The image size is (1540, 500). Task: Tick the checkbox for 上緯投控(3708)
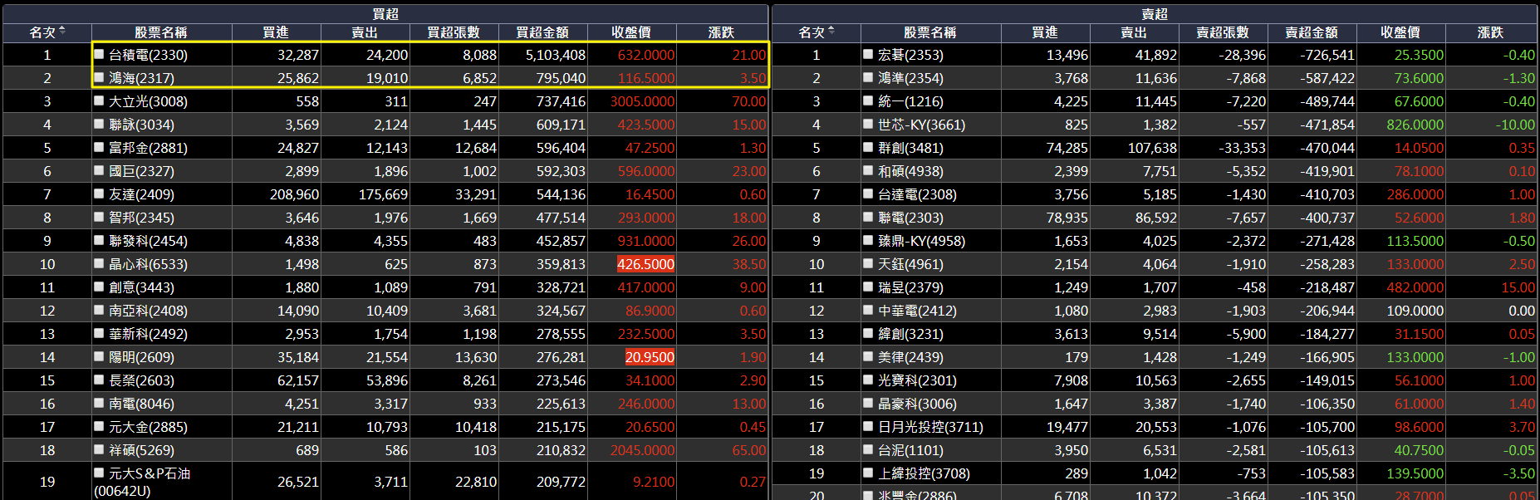(868, 473)
